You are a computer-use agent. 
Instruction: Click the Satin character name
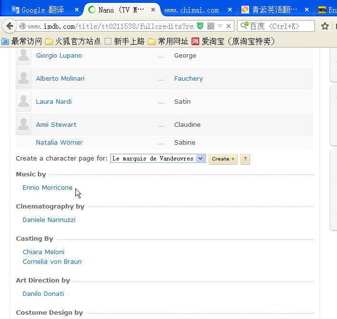coord(182,101)
